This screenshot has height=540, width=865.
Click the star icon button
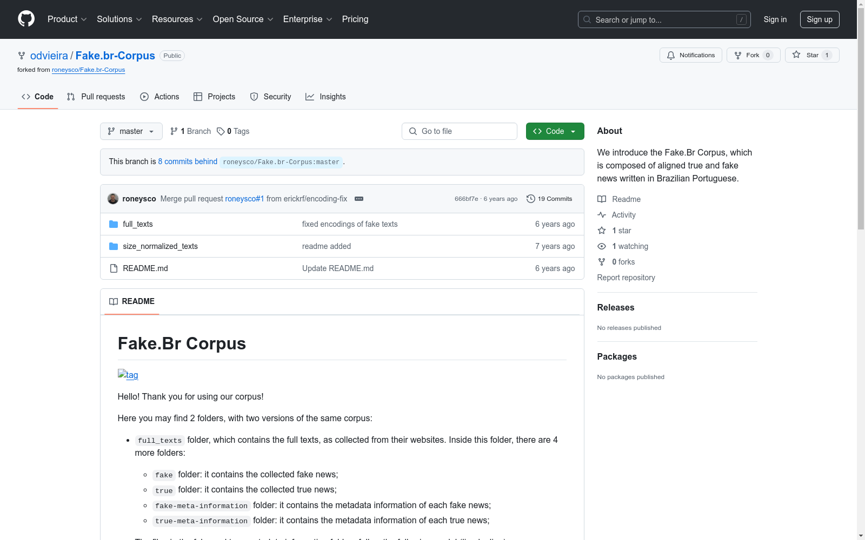pos(796,55)
